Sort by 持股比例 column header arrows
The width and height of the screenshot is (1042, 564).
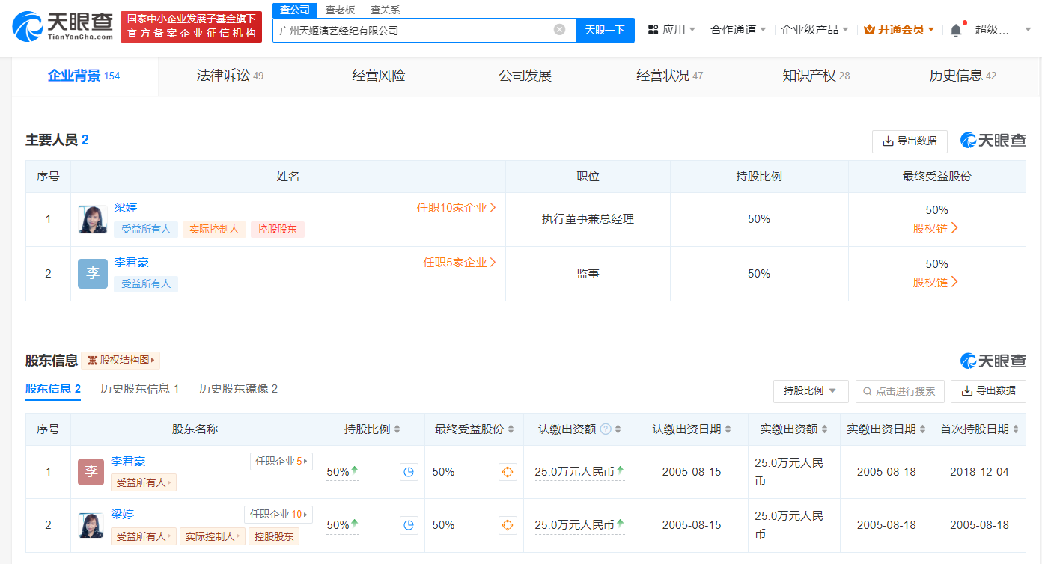397,429
